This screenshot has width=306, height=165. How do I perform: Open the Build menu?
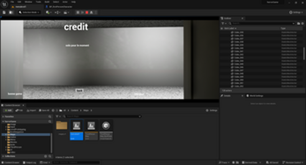[47, 2]
